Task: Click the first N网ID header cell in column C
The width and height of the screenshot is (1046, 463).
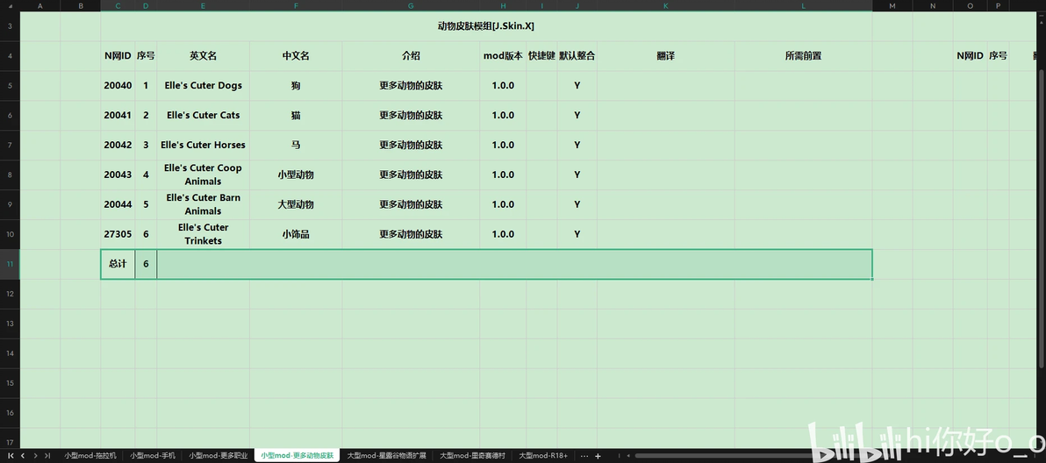Action: 118,56
